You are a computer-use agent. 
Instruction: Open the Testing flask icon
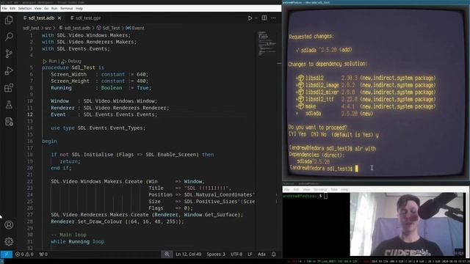coord(9,105)
